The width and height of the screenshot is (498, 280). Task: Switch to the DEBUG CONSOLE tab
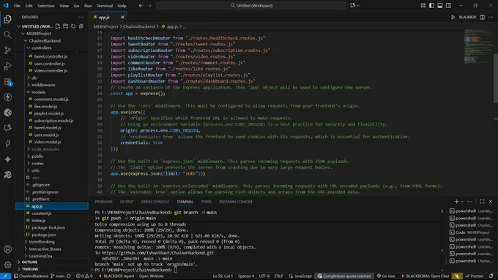click(x=155, y=202)
